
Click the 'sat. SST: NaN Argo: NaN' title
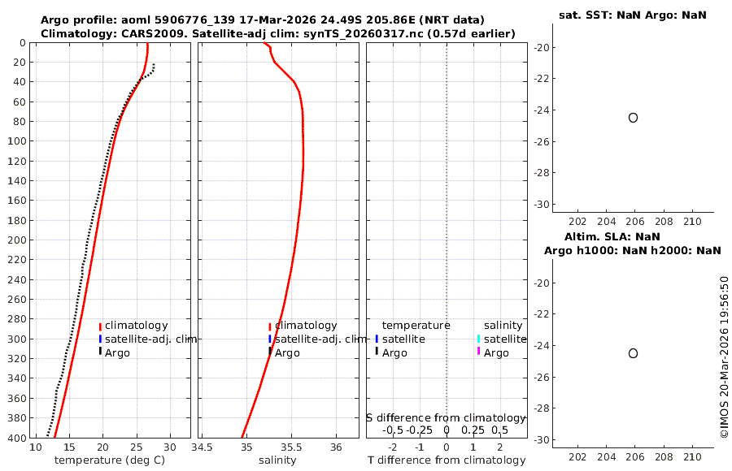coord(633,15)
